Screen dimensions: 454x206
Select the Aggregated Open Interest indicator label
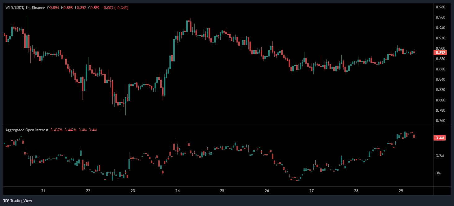(27, 130)
